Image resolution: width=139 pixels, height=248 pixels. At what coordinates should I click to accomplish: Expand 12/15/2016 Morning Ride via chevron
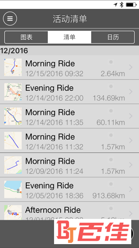click(131, 68)
